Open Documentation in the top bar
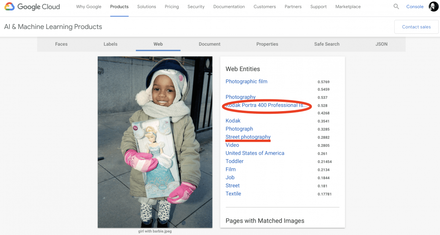The image size is (440, 235). click(x=229, y=7)
